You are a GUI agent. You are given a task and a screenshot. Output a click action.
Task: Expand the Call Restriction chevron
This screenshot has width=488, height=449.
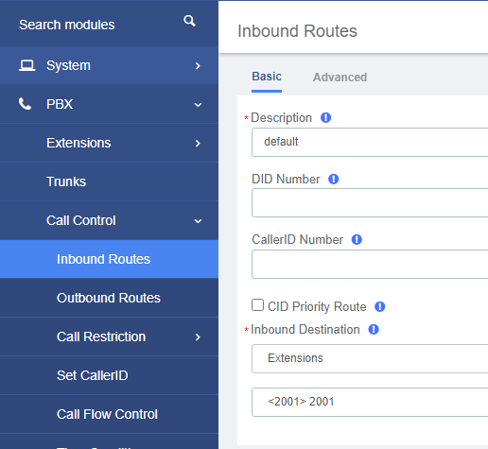point(198,337)
